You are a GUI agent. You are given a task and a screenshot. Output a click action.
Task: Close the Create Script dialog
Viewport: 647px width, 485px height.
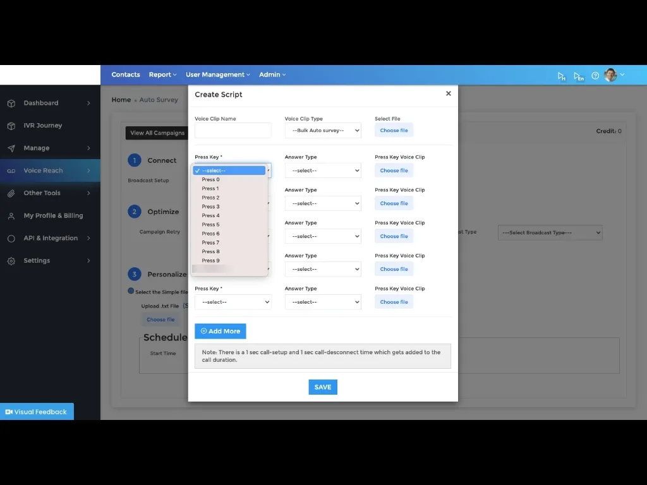tap(448, 93)
